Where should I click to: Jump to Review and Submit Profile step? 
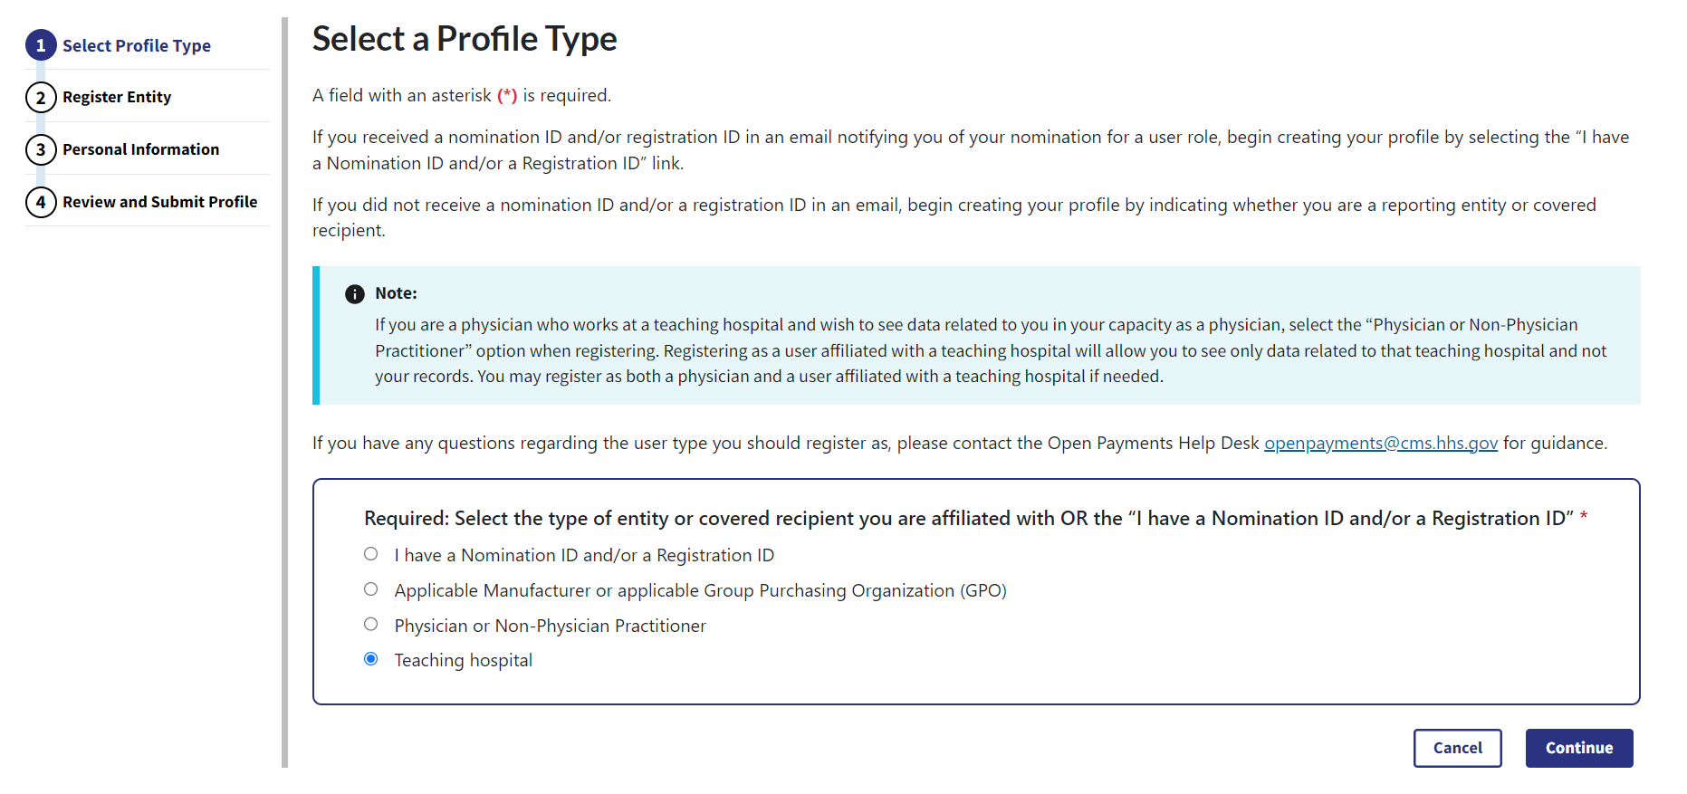[x=159, y=202]
